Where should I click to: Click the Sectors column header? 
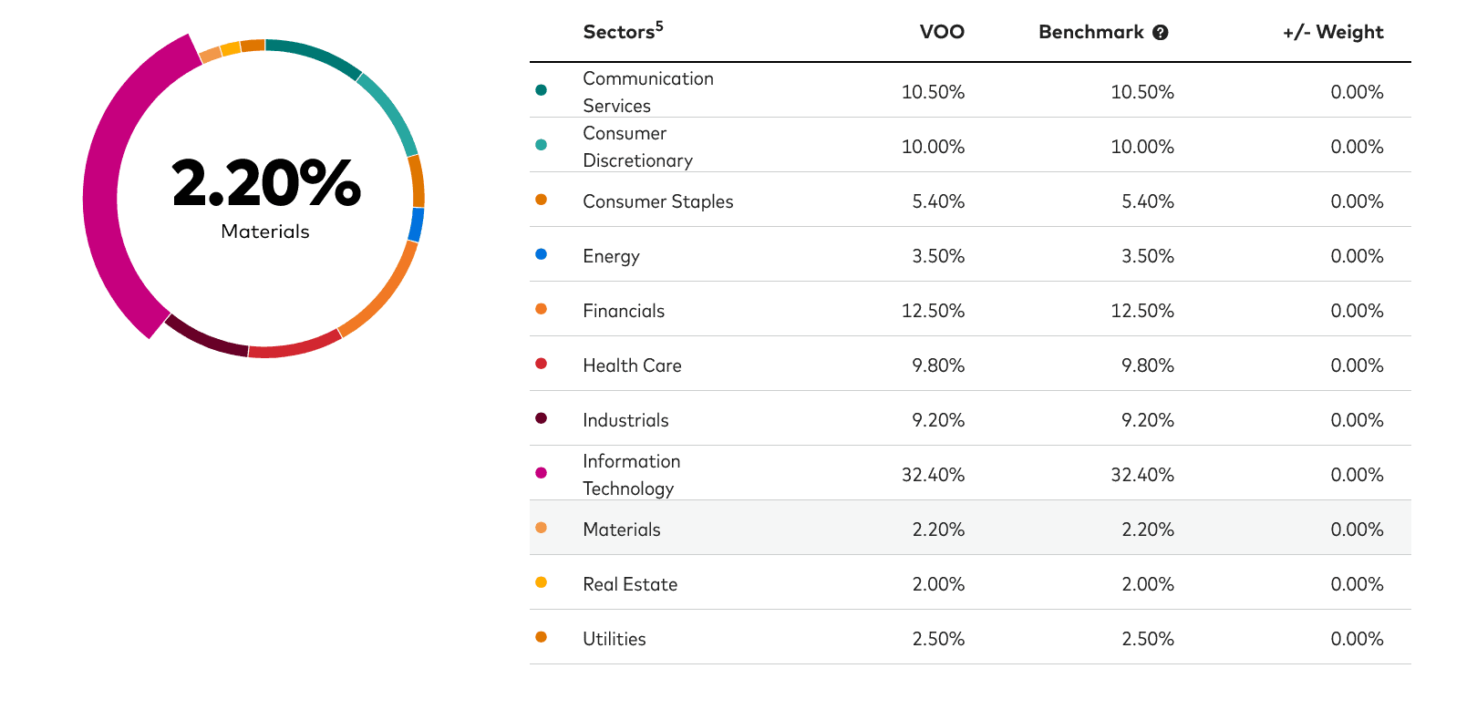618,33
